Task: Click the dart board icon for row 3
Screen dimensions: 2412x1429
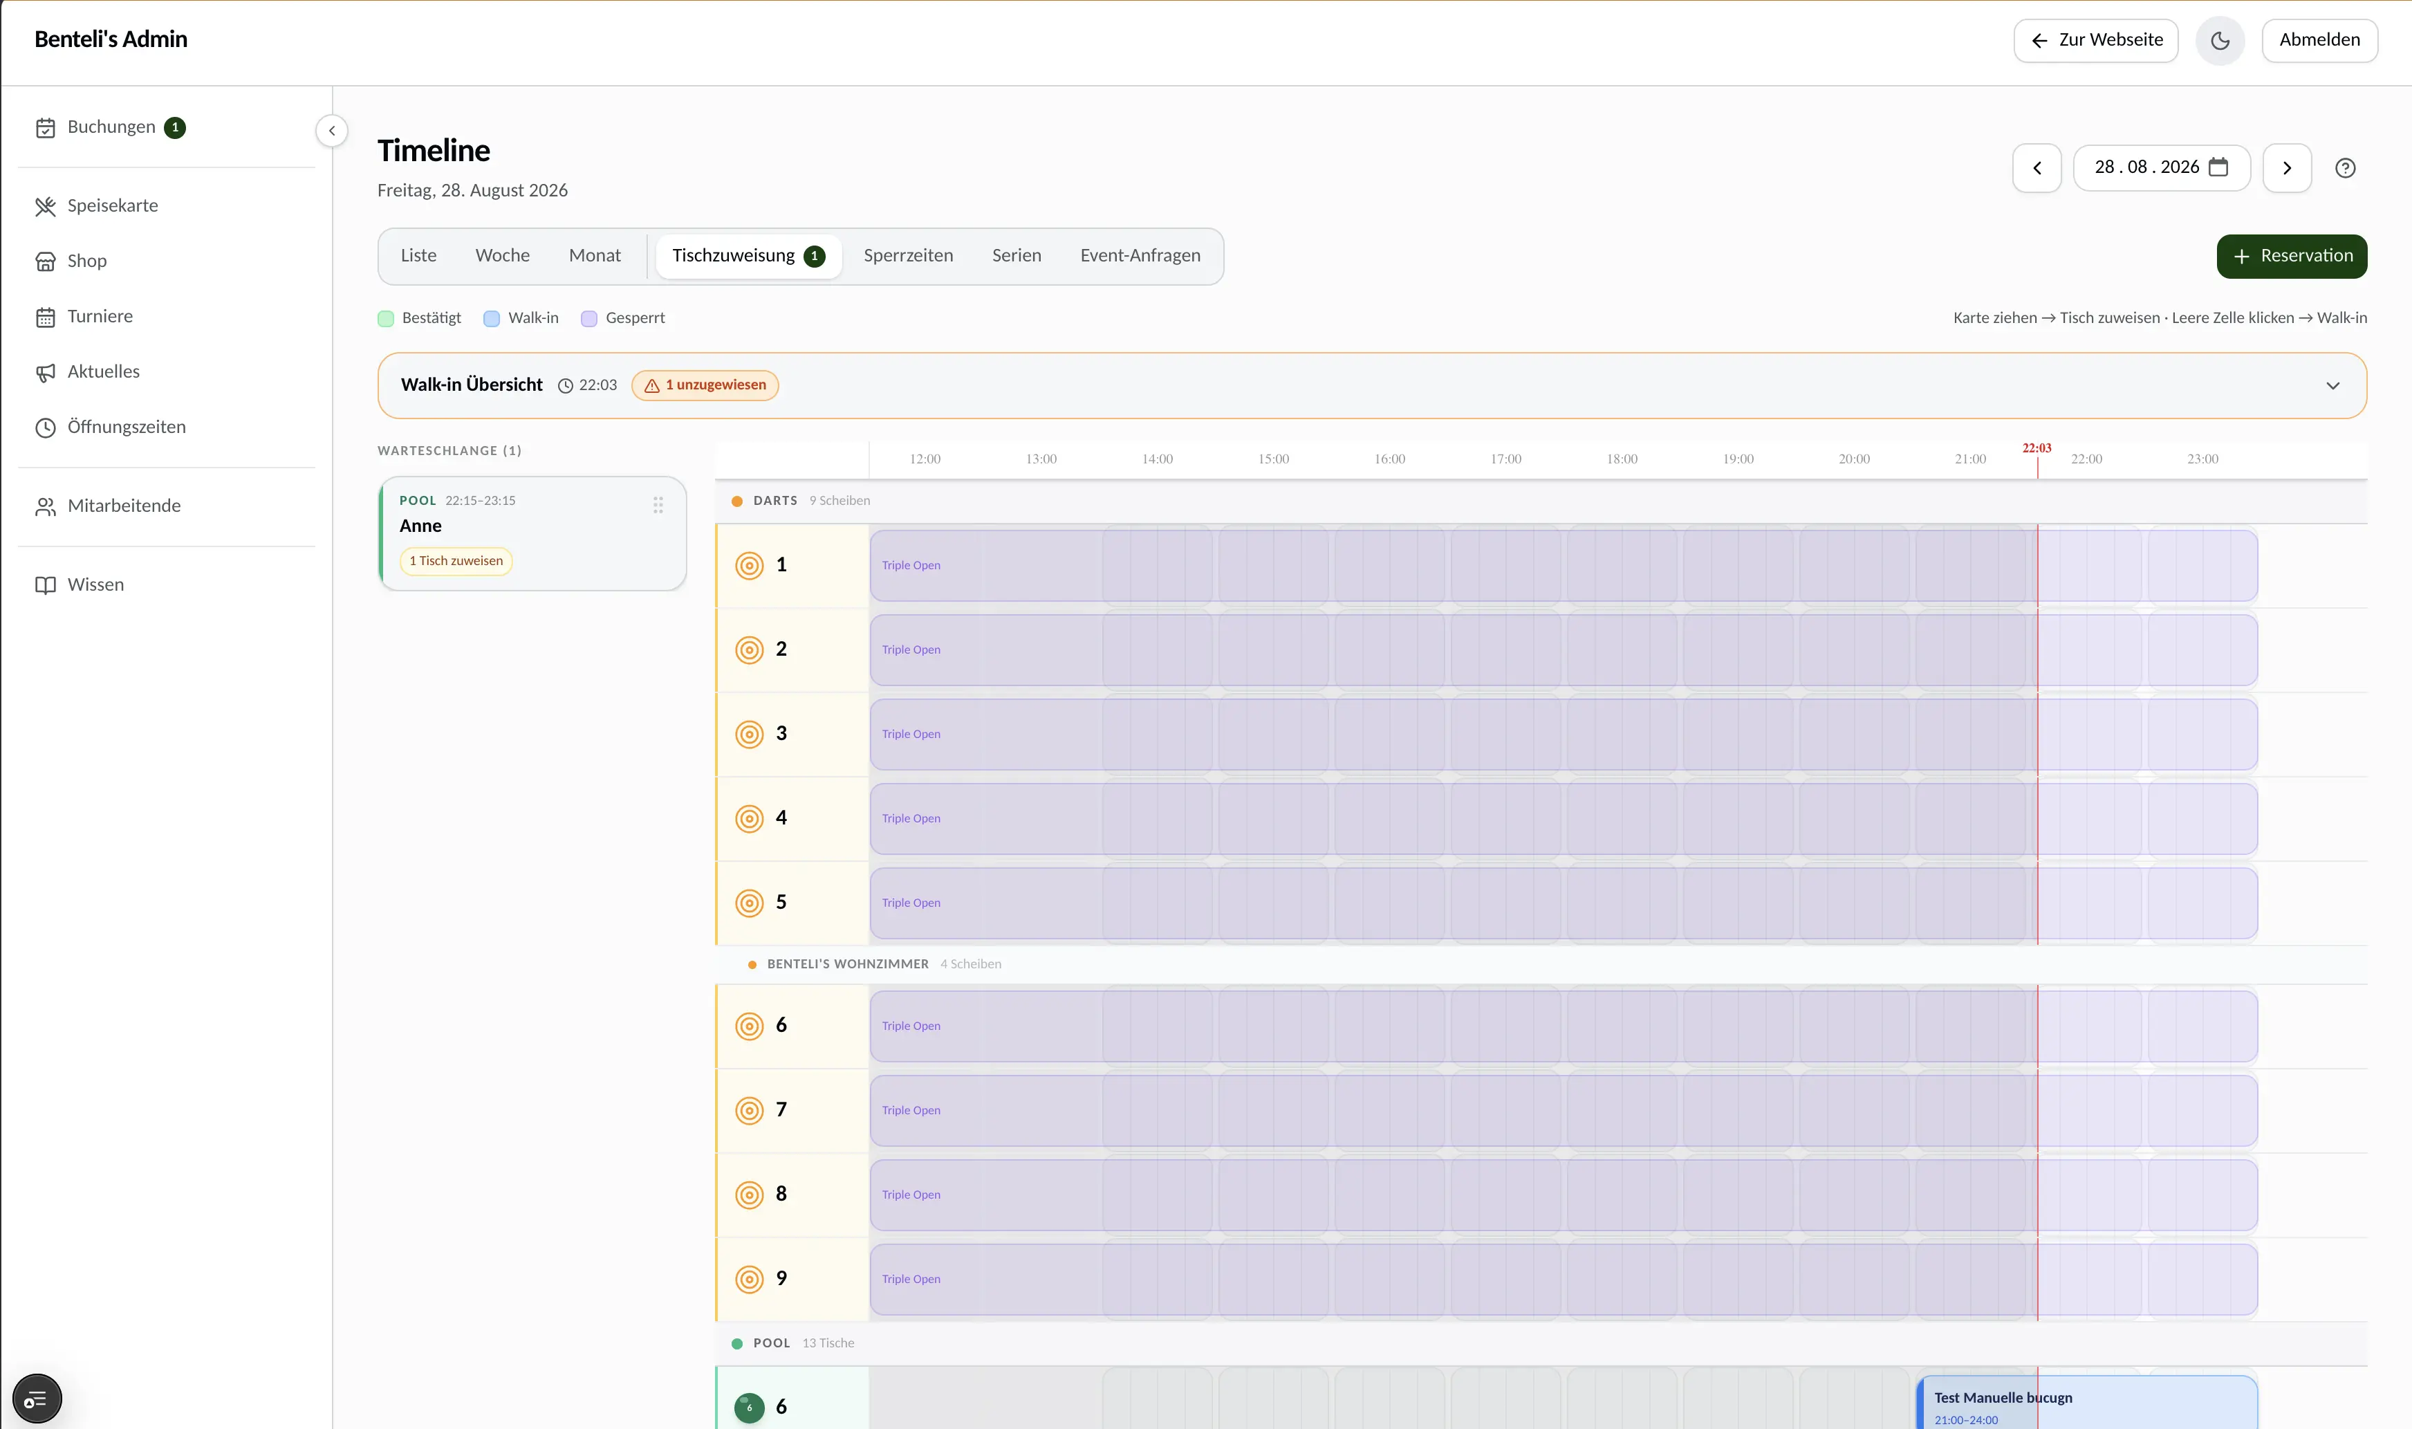Action: coord(749,734)
